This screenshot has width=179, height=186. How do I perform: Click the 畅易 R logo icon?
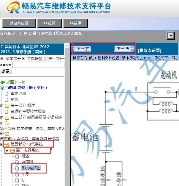click(x=13, y=7)
